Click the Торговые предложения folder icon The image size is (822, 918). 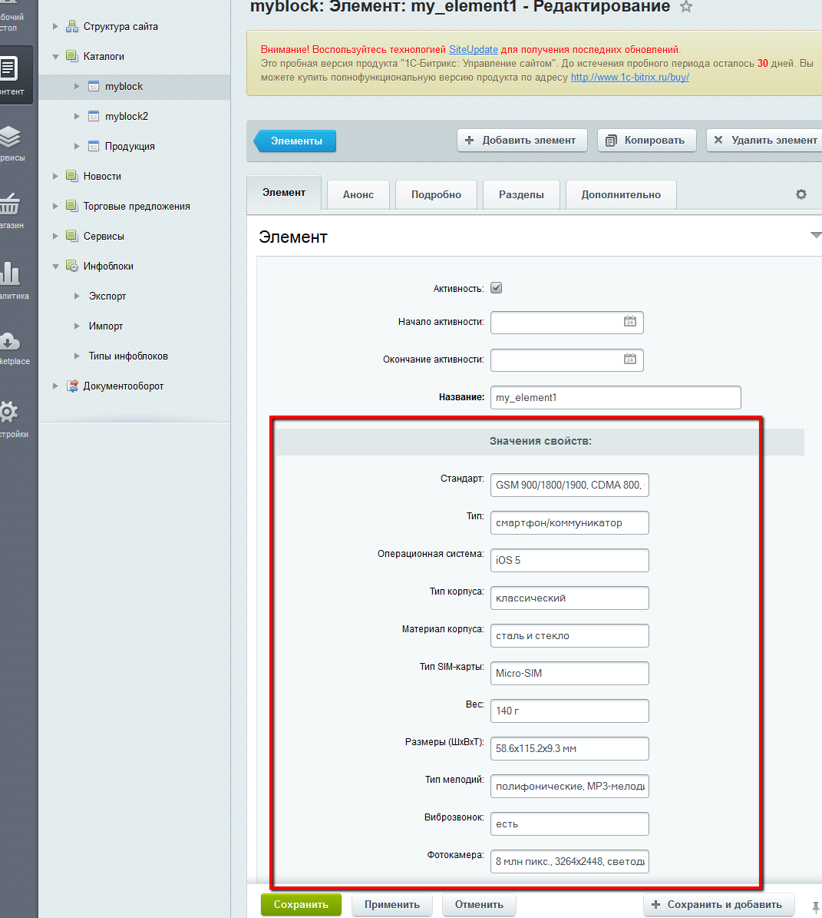[72, 206]
